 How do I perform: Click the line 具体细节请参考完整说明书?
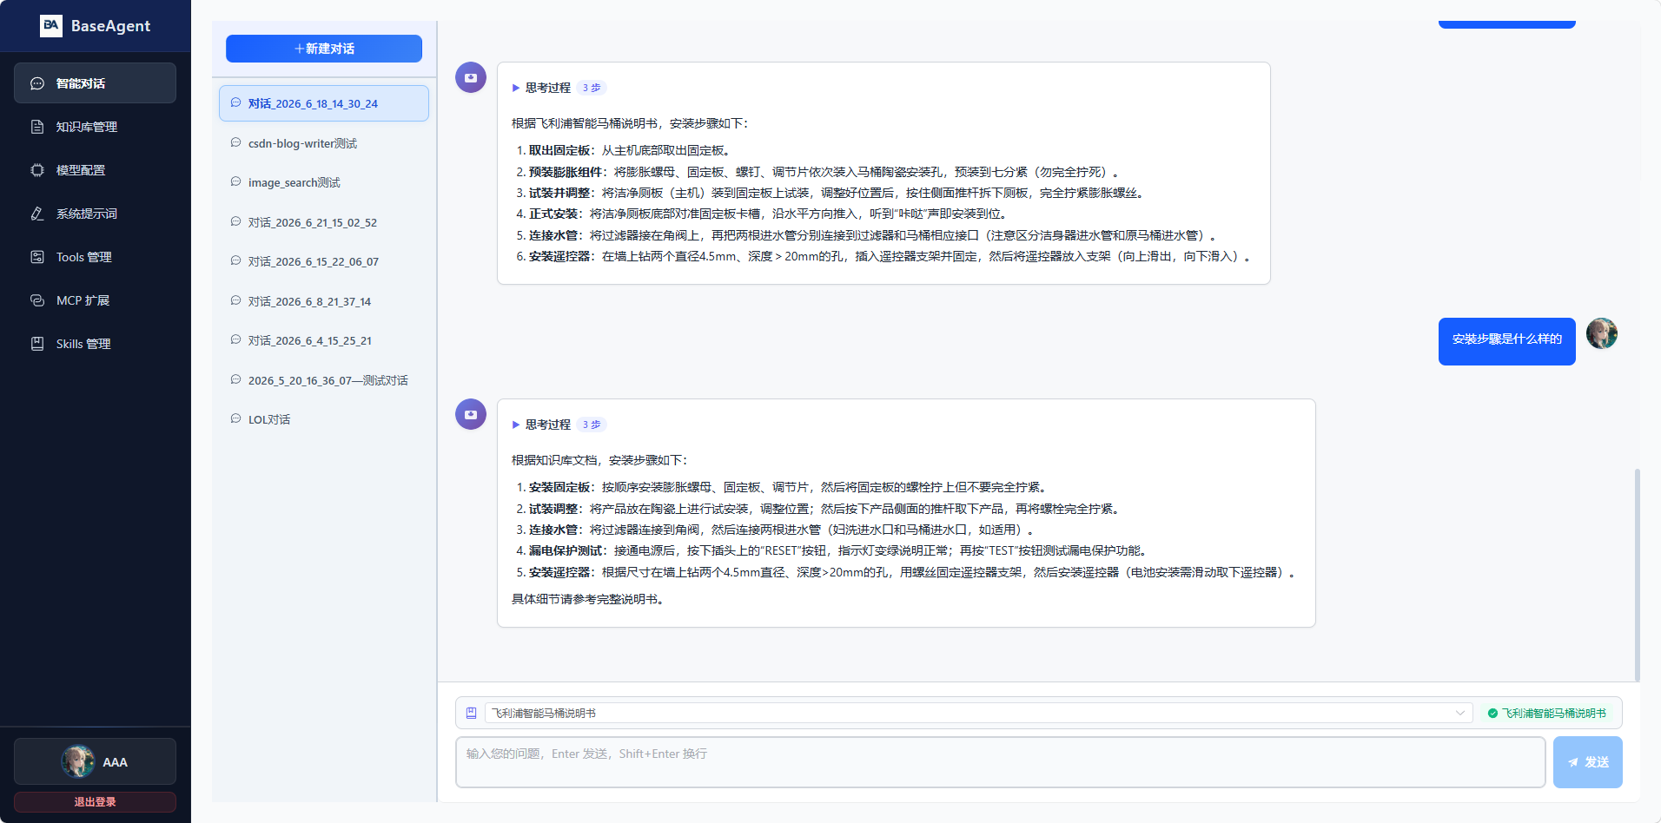click(588, 599)
